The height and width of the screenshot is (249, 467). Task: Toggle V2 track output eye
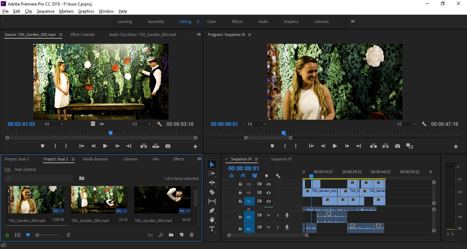(269, 193)
